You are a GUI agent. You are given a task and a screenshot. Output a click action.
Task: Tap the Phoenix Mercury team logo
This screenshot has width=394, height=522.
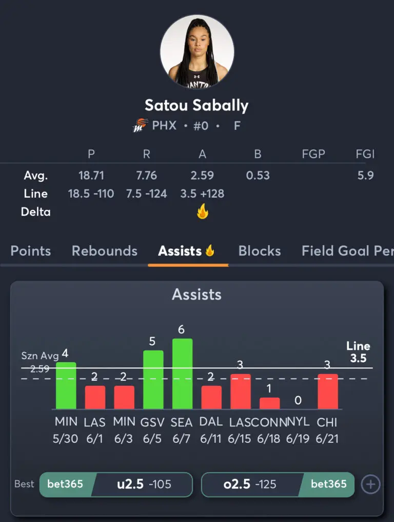(x=140, y=125)
